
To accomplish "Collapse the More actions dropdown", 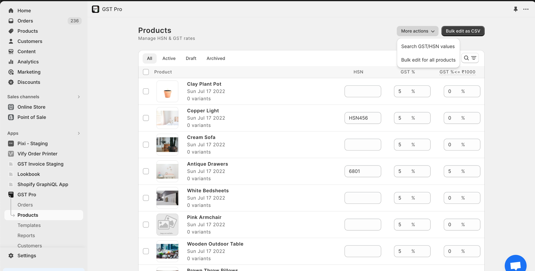I will (x=417, y=31).
